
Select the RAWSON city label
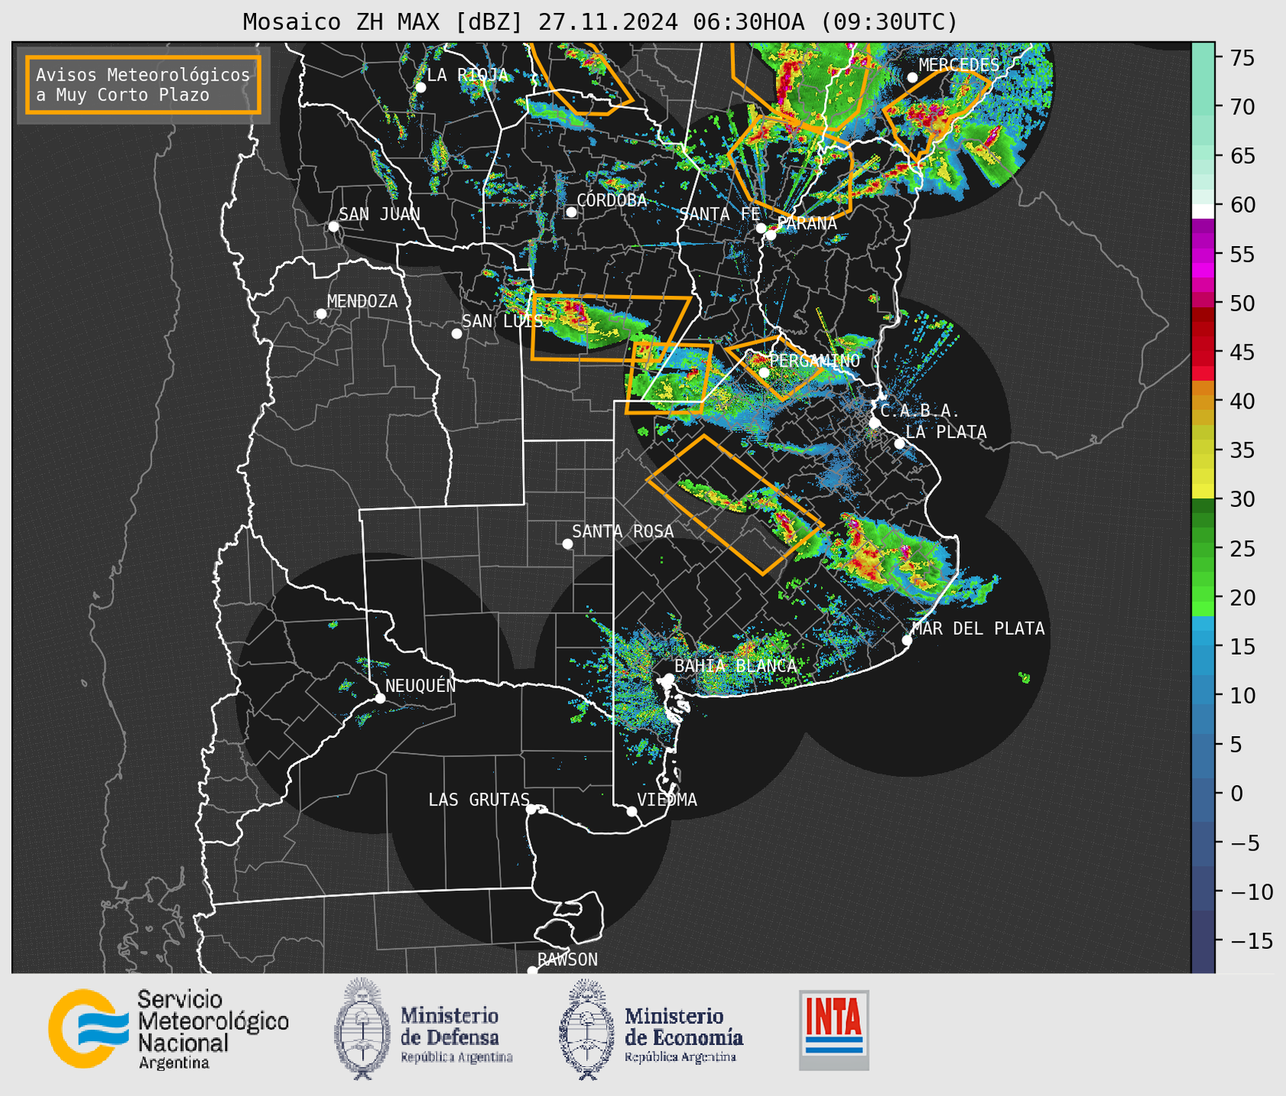[567, 960]
